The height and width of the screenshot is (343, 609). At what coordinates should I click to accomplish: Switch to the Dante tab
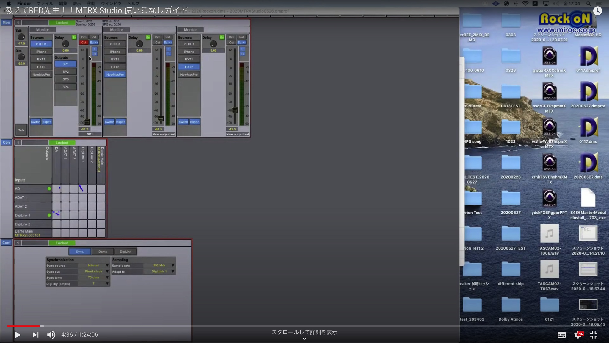pyautogui.click(x=103, y=252)
